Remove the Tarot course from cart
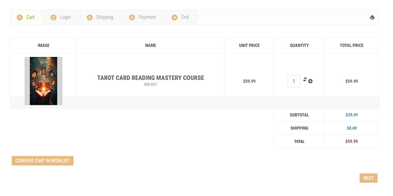Viewport: 393px width, 196px height. click(x=310, y=81)
